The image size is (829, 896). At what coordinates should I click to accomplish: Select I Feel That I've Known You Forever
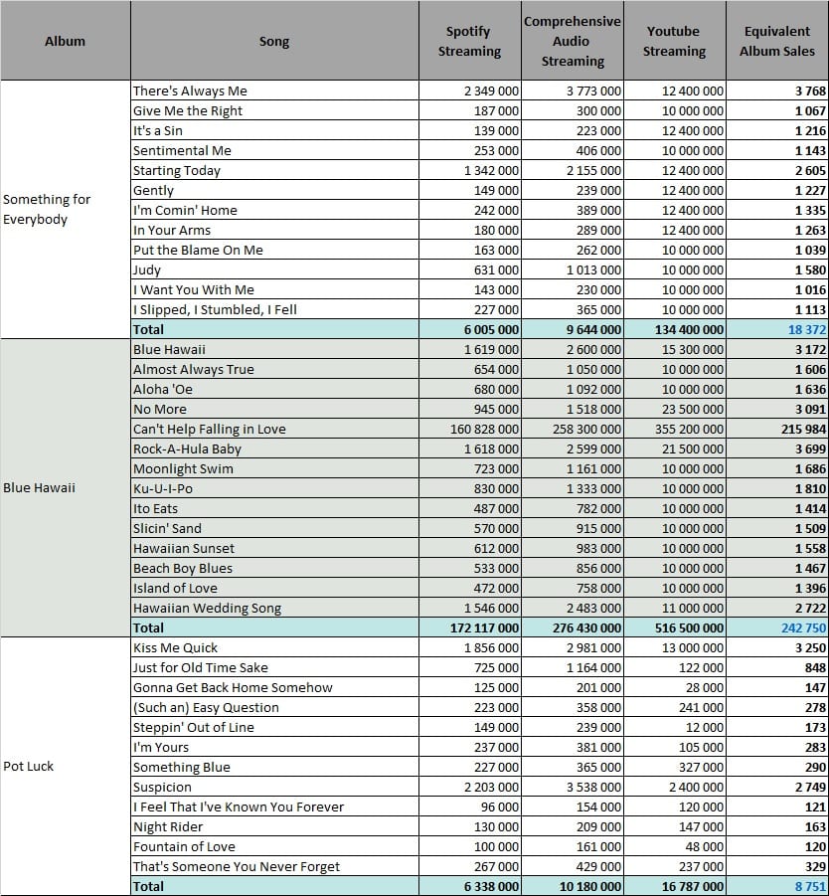pos(274,806)
